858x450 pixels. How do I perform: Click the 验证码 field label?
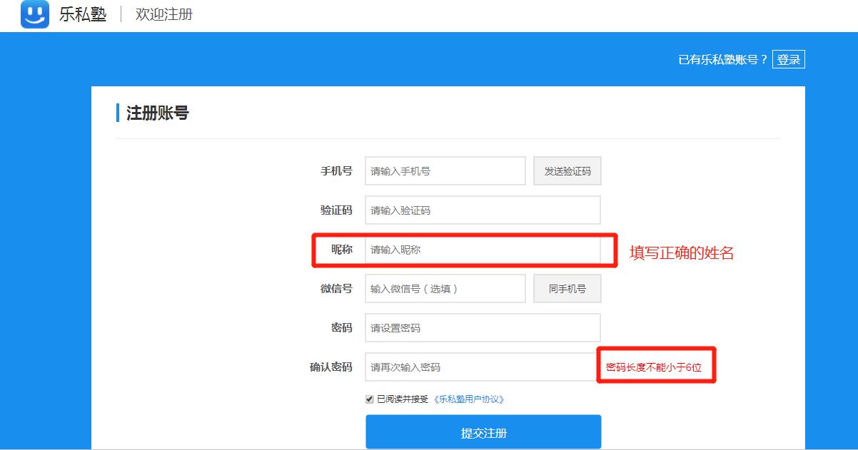click(x=336, y=210)
